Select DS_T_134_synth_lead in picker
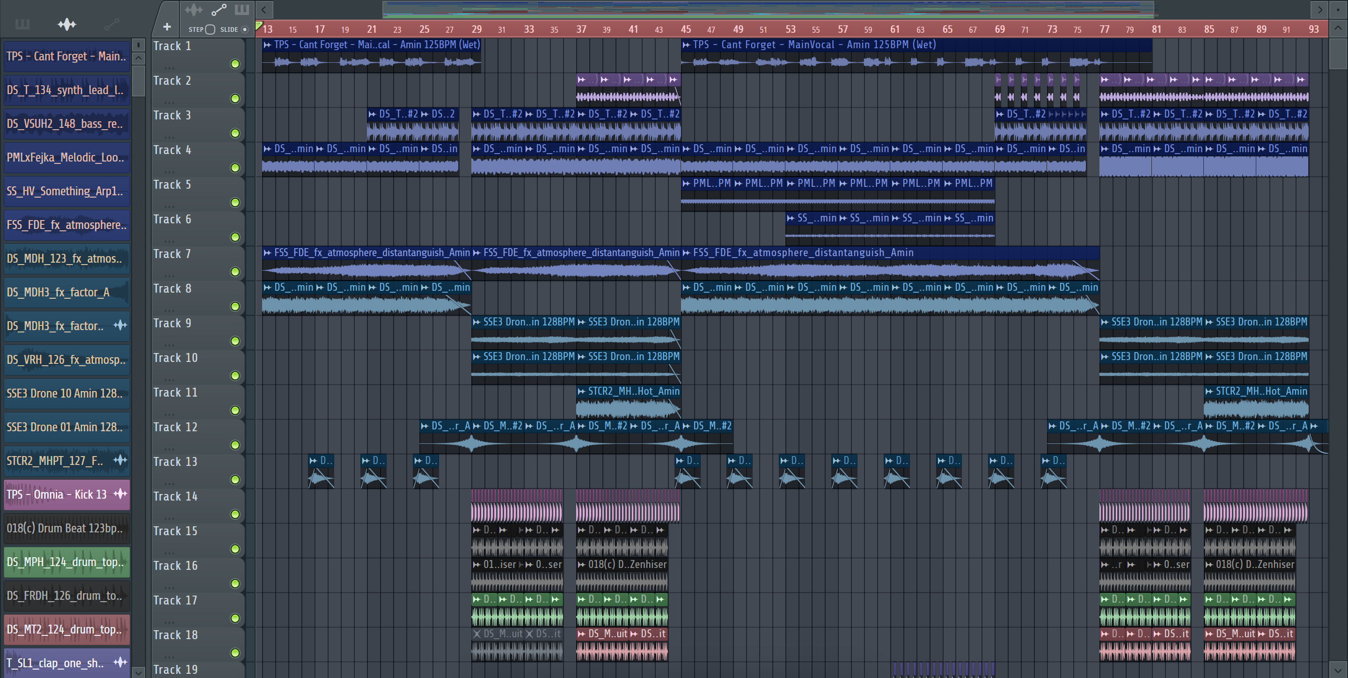This screenshot has height=678, width=1348. [66, 90]
